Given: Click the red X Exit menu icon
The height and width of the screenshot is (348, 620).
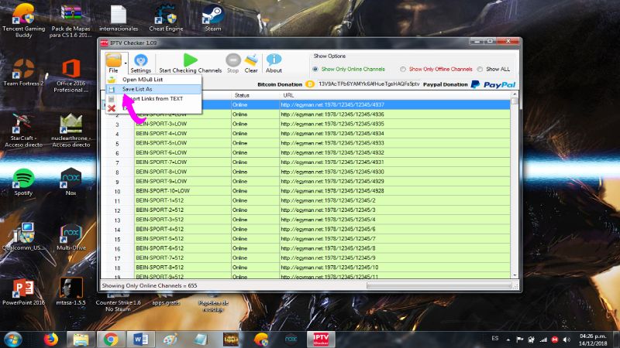Looking at the screenshot, I should pyautogui.click(x=112, y=108).
